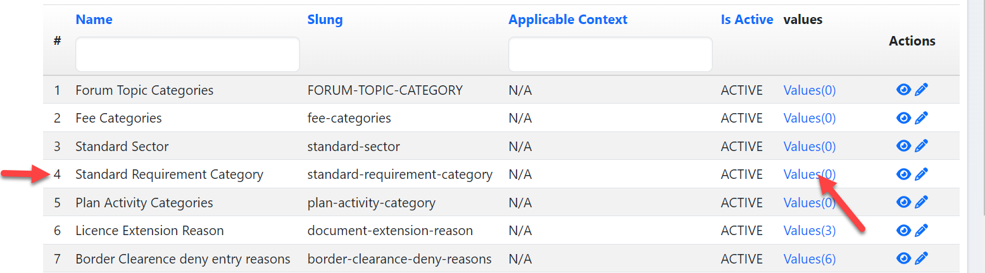View Plan Activity Categories with the eye icon

(903, 202)
